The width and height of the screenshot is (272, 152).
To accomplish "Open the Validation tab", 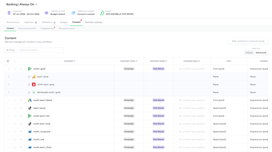I will [47, 22].
